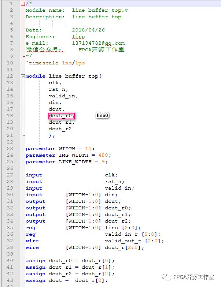Screen dimensions: 221x287
Task: Click line number 23 in the gutter
Action: (10, 149)
